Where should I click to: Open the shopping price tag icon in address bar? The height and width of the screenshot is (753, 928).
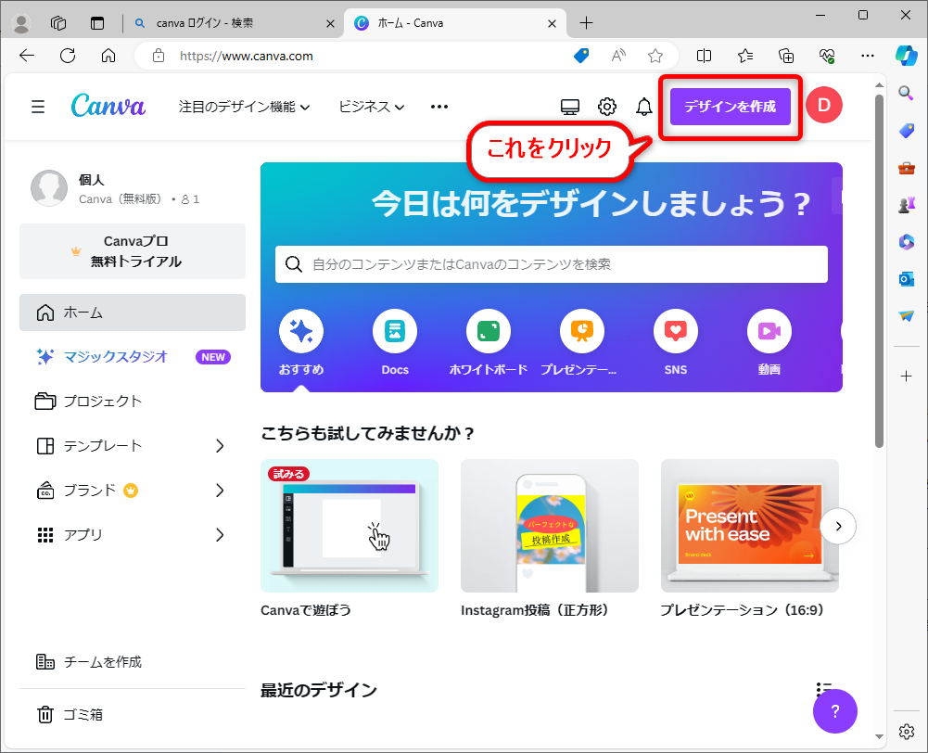click(581, 56)
